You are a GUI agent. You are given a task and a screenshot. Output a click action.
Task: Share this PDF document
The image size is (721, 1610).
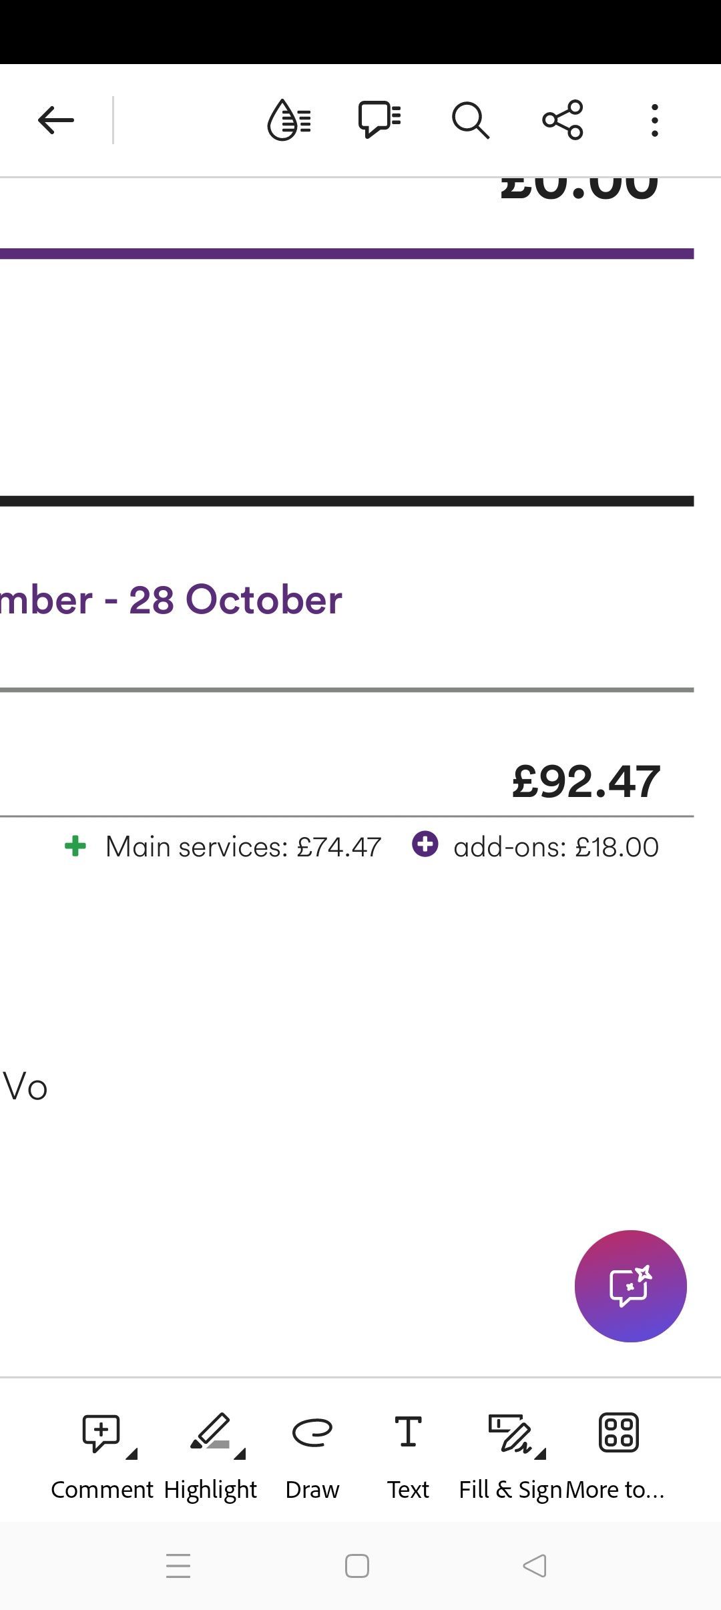click(563, 120)
